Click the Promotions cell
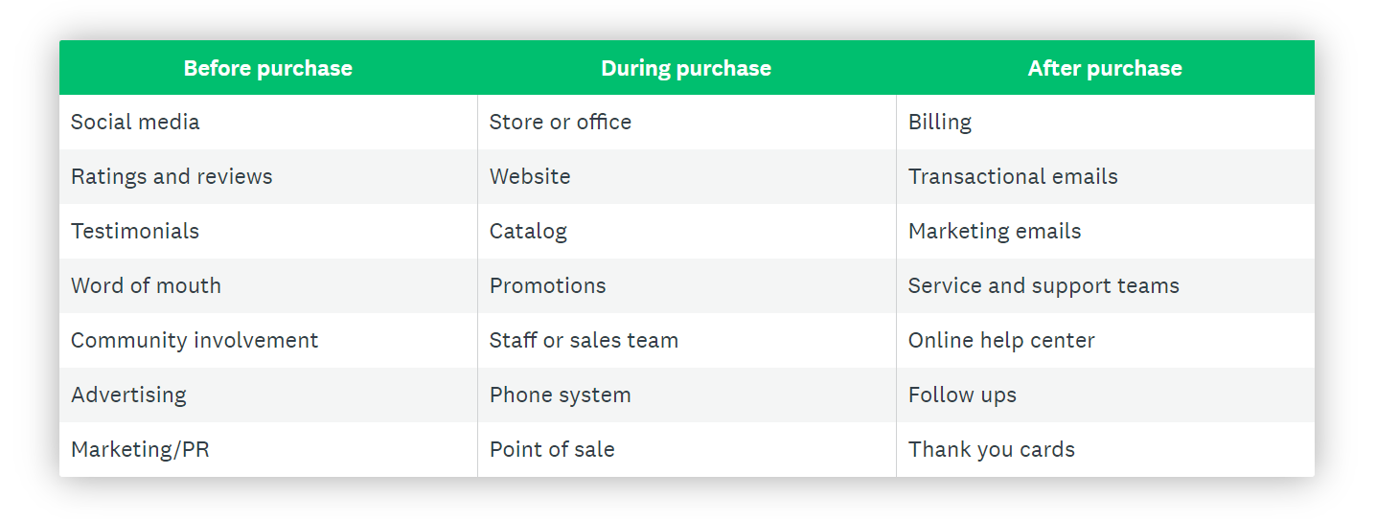The width and height of the screenshot is (1376, 519). pyautogui.click(x=548, y=286)
